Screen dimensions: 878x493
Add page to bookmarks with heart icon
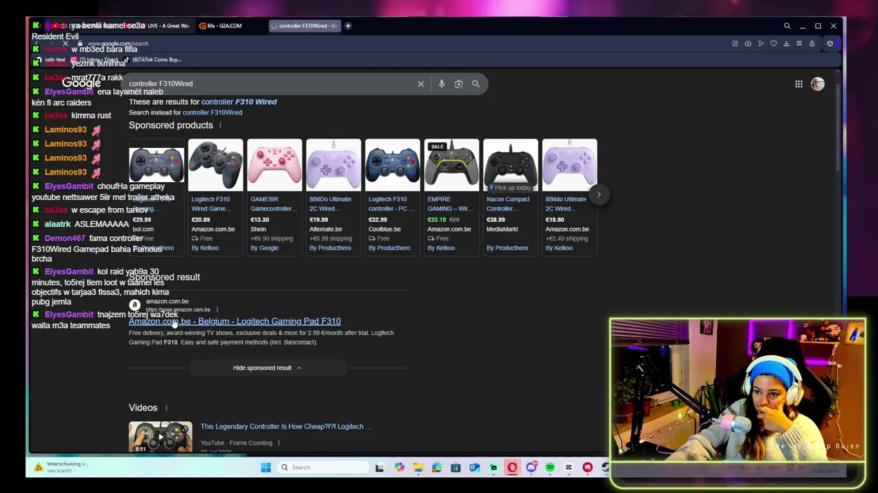click(x=774, y=44)
